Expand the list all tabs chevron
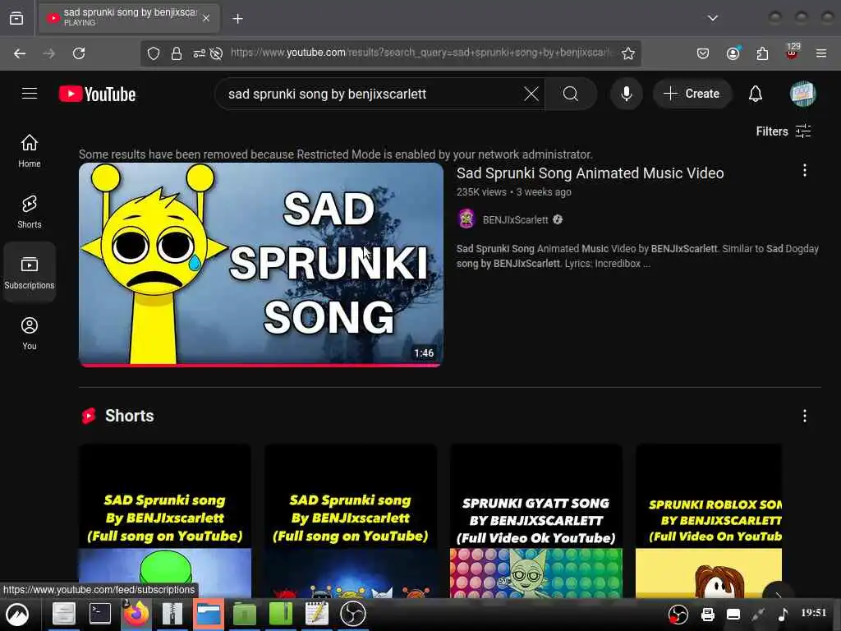This screenshot has height=631, width=841. [x=712, y=18]
